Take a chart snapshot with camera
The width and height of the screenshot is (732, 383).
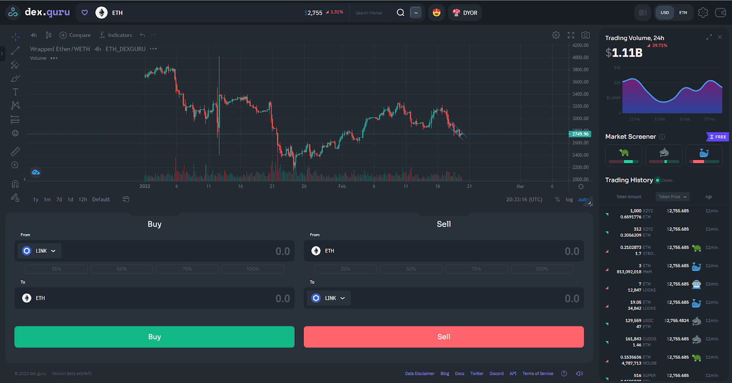coord(586,35)
